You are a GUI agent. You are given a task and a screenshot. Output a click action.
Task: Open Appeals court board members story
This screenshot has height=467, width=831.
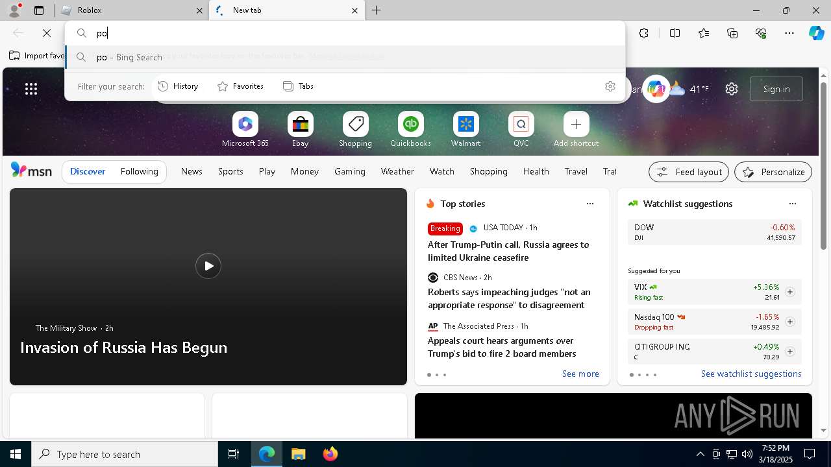click(502, 347)
